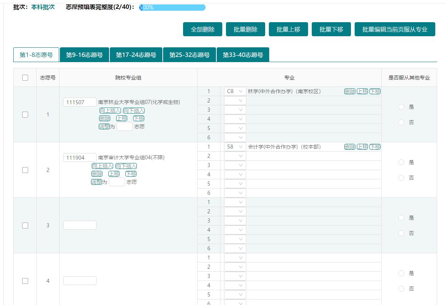Click 批量编辑当前页服从专业 button
446x305 pixels.
(395, 30)
